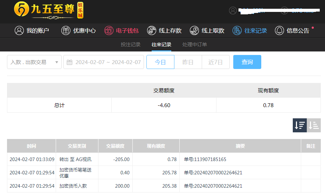The width and height of the screenshot is (325, 195).
Task: Click the 总计 cell
Action: click(x=60, y=105)
